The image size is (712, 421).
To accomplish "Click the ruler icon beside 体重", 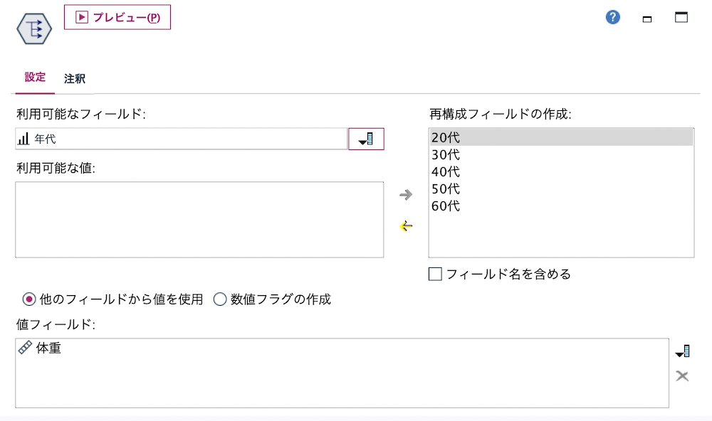I will (26, 348).
